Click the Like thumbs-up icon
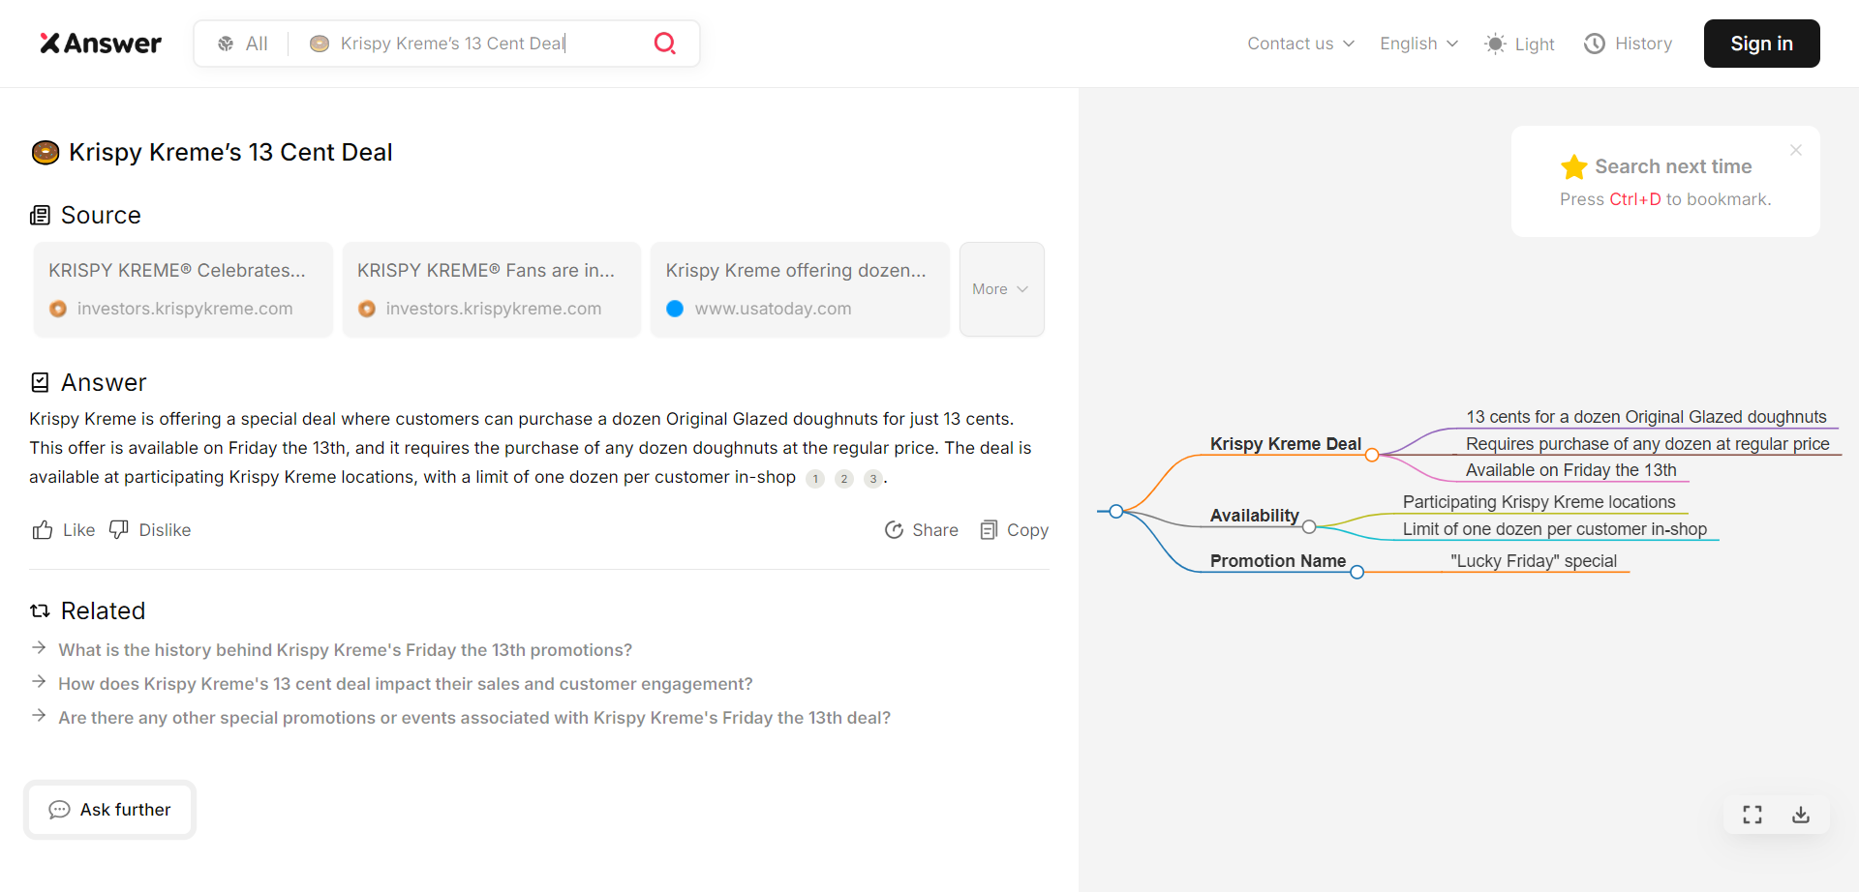The image size is (1859, 892). (43, 530)
